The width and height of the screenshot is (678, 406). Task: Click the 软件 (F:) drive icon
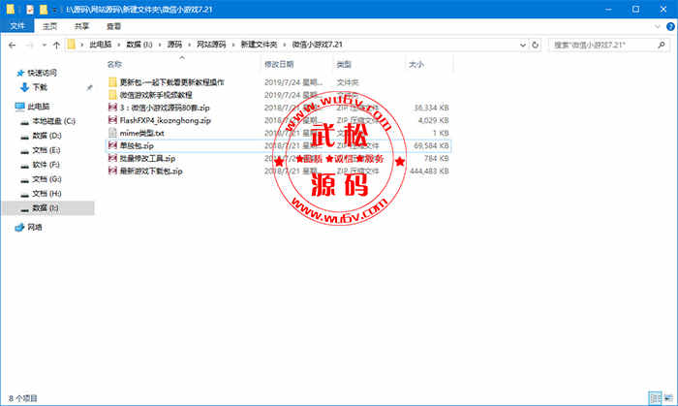point(25,166)
